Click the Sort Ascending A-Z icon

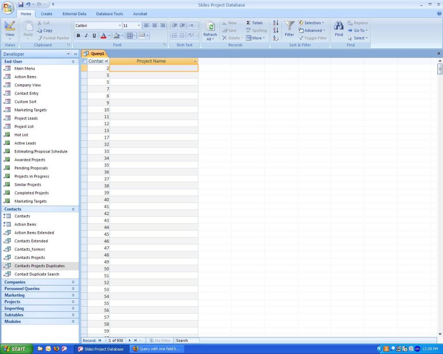276,23
